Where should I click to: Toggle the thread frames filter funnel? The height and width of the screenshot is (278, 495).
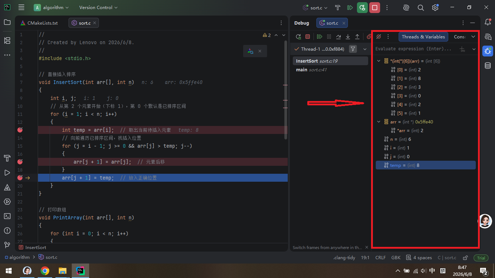pyautogui.click(x=353, y=49)
